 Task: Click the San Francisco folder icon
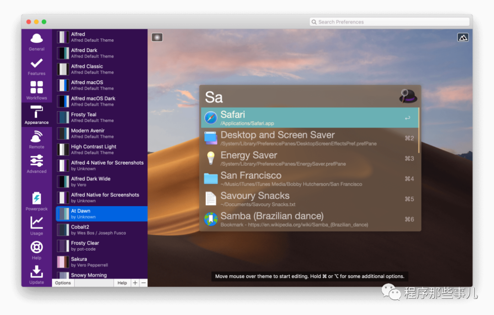210,178
